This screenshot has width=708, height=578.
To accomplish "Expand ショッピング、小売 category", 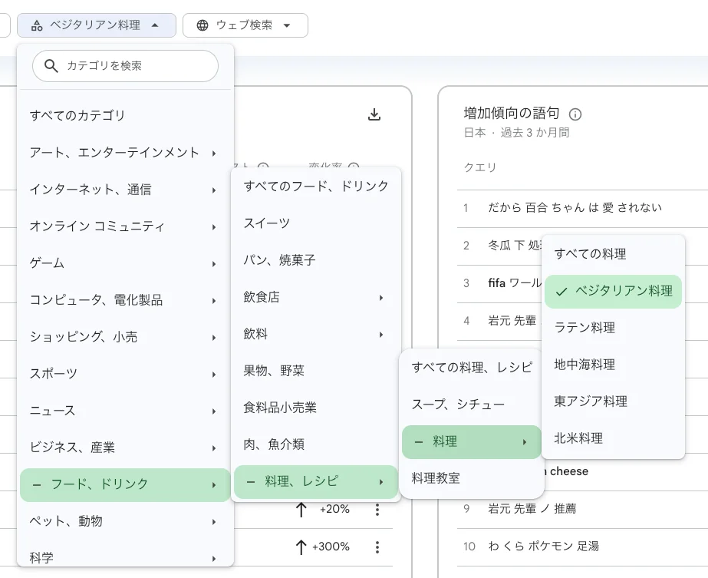I will click(x=126, y=337).
